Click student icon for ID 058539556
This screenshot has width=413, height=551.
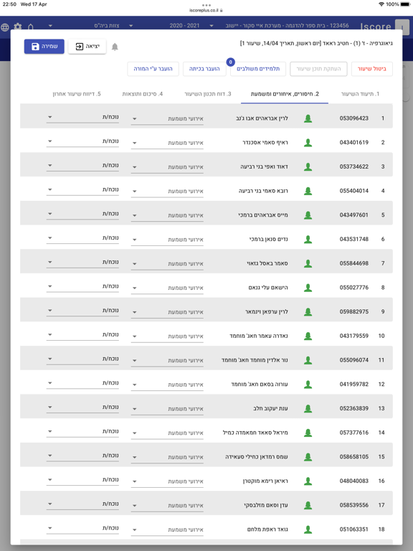(x=308, y=505)
